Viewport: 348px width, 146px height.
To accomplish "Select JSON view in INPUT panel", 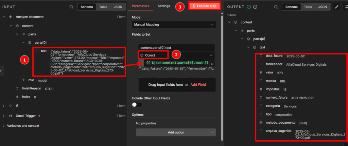I will tap(118, 7).
